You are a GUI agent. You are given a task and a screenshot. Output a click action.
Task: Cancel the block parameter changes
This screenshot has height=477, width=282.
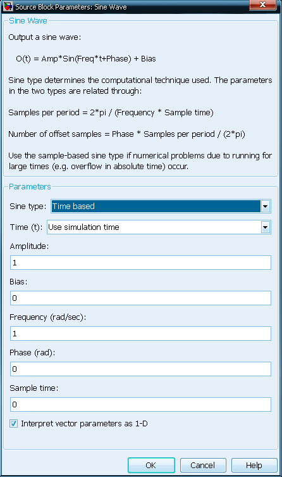[203, 465]
